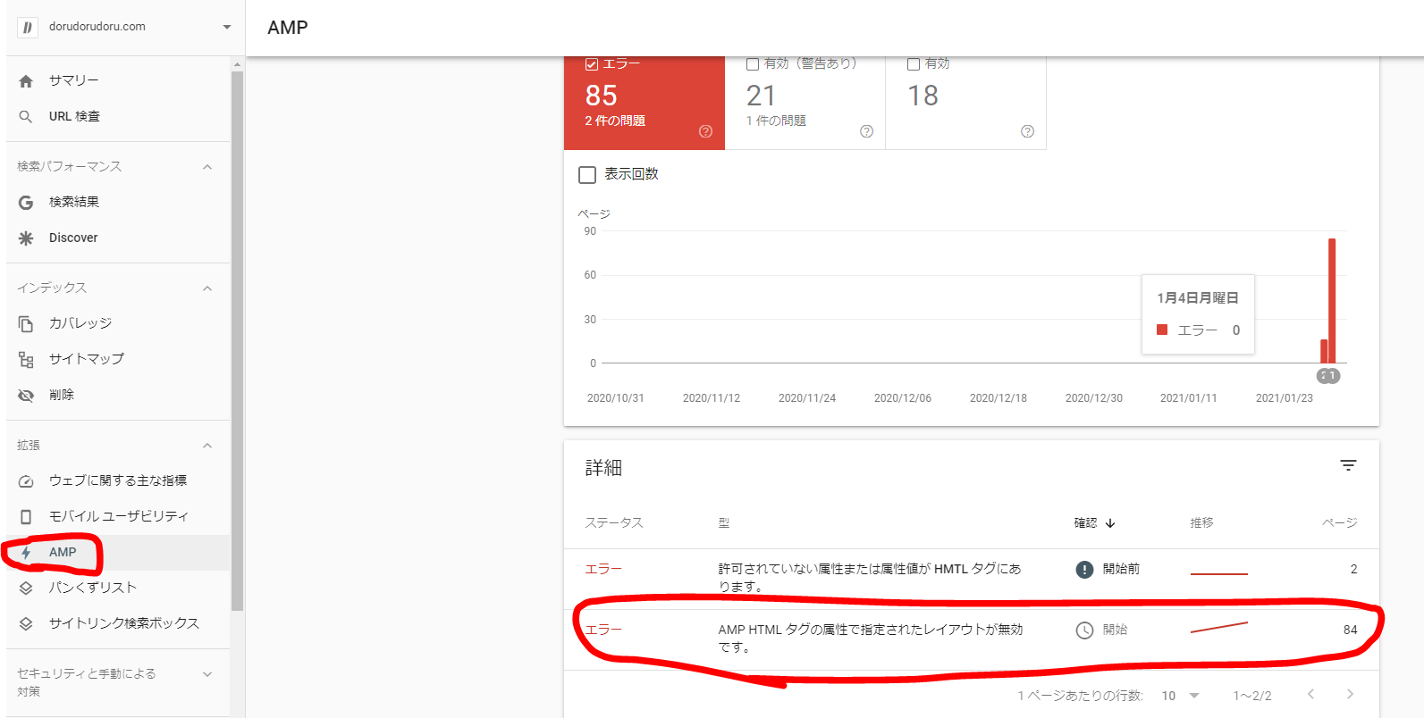The height and width of the screenshot is (718, 1424).
Task: Sort by the 確認 column header
Action: [1094, 523]
